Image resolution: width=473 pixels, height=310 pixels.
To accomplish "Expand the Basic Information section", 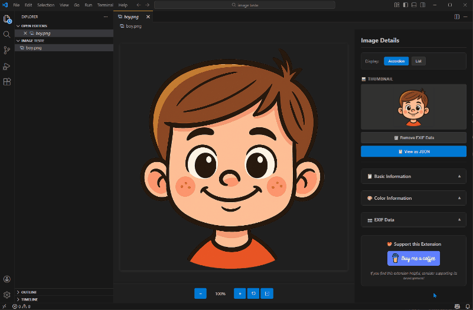I will point(413,176).
